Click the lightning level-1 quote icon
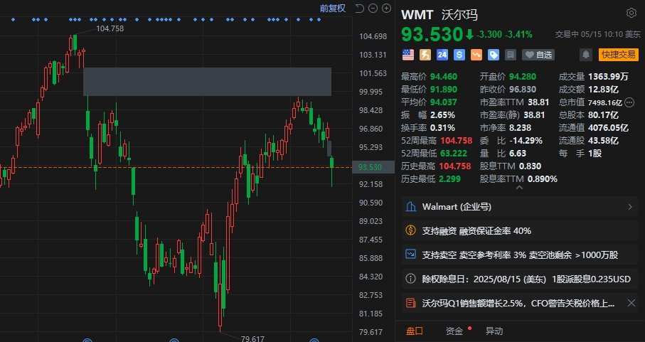 [x=425, y=55]
